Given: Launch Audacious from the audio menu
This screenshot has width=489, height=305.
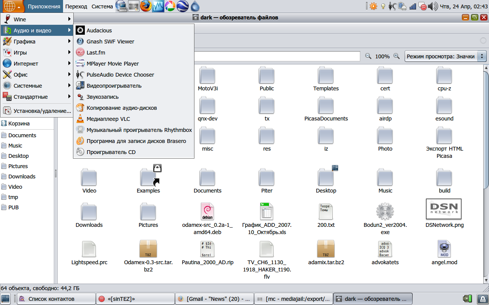Looking at the screenshot, I should pos(134,30).
